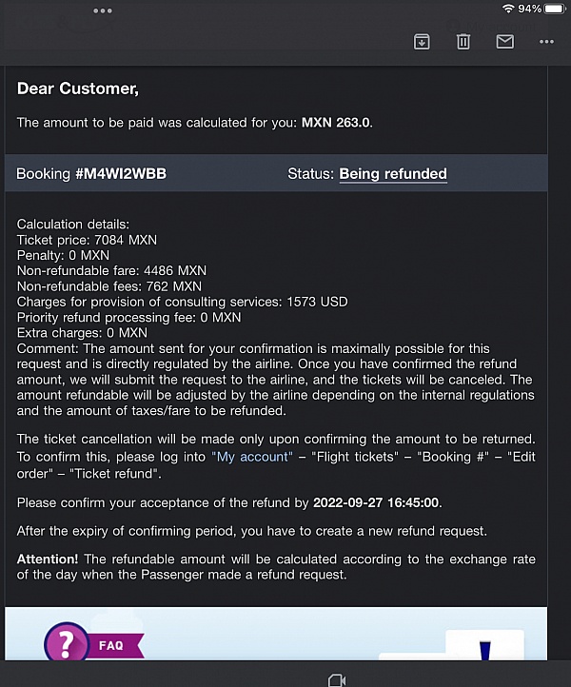The width and height of the screenshot is (571, 687).
Task: Delete the email using the trash icon
Action: pos(463,42)
